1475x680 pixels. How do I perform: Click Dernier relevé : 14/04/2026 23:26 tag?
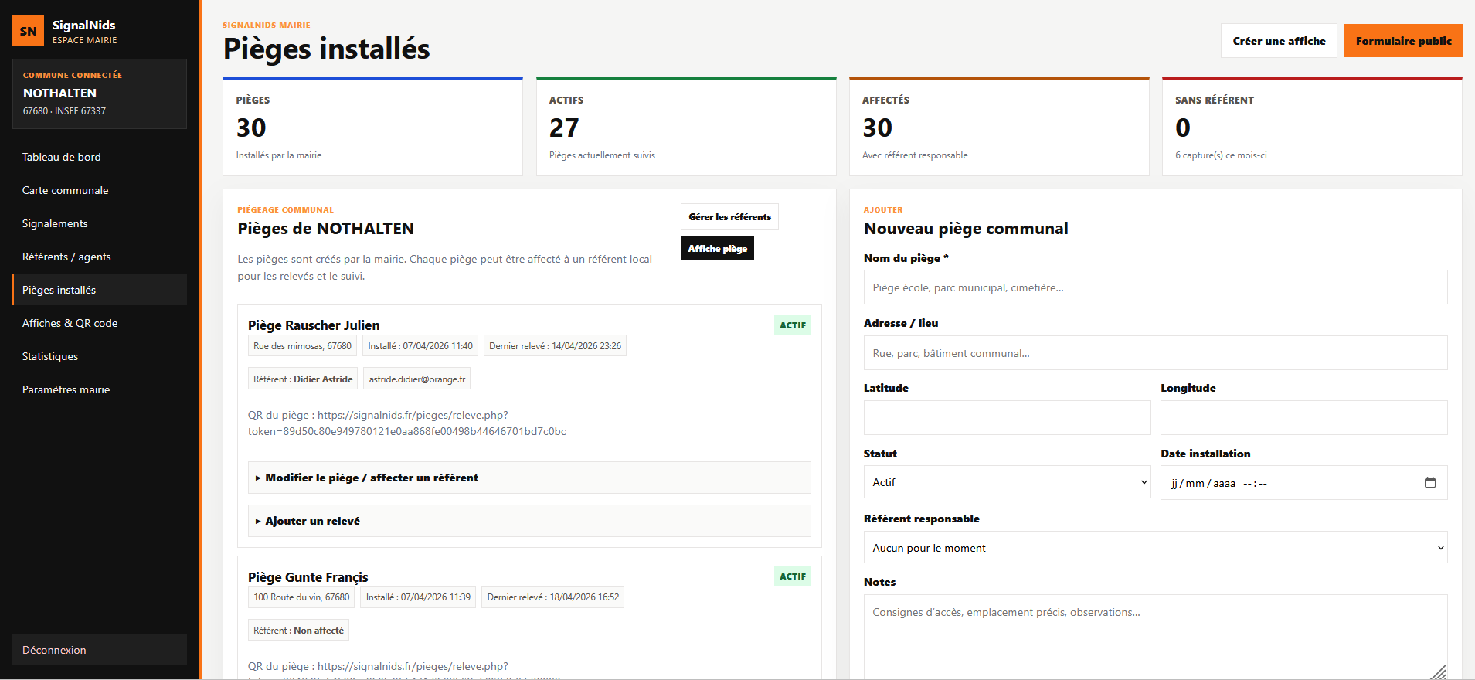coord(555,346)
